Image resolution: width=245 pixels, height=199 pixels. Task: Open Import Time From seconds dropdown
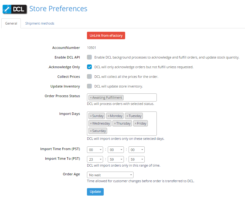(137, 150)
